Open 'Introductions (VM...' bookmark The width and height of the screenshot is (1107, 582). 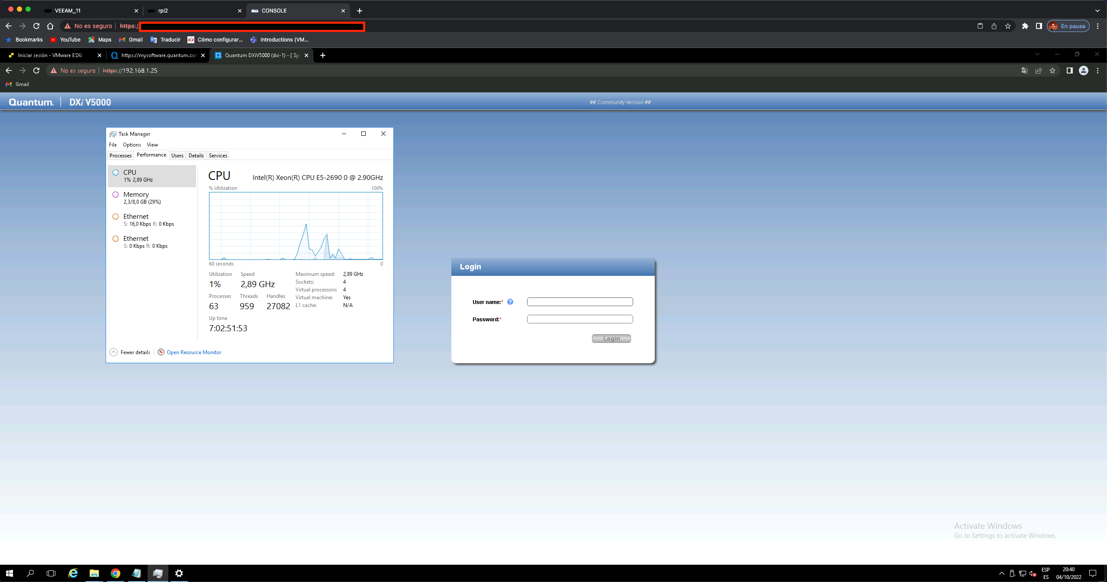coord(279,40)
